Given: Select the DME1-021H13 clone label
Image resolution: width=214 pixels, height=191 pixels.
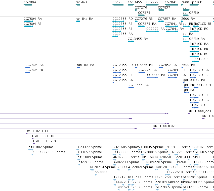Looking at the screenshot, I should [37, 131].
